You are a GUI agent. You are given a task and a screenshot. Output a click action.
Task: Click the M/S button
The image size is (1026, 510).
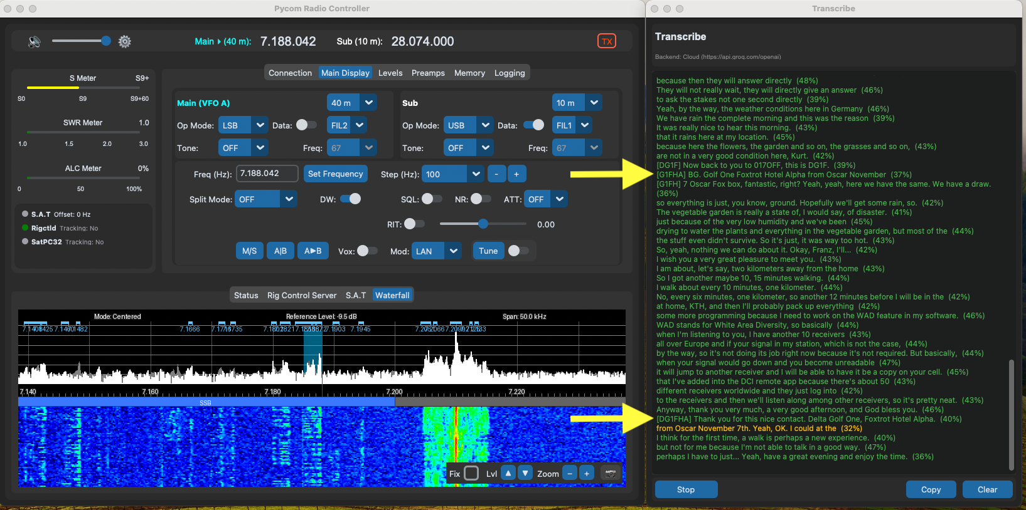coord(249,251)
